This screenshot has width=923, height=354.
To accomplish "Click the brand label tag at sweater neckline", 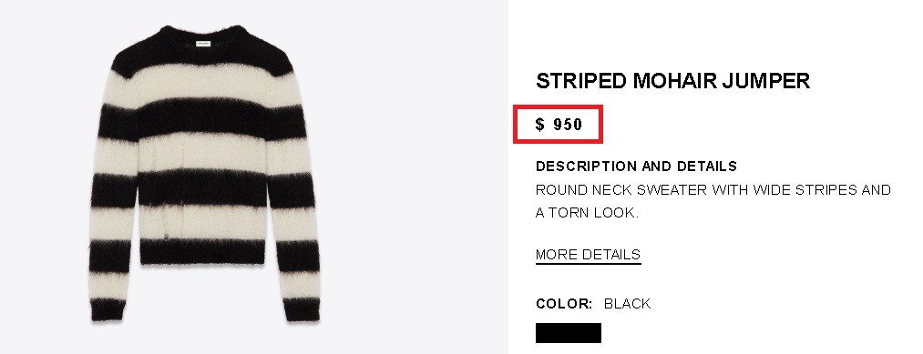I will click(203, 43).
